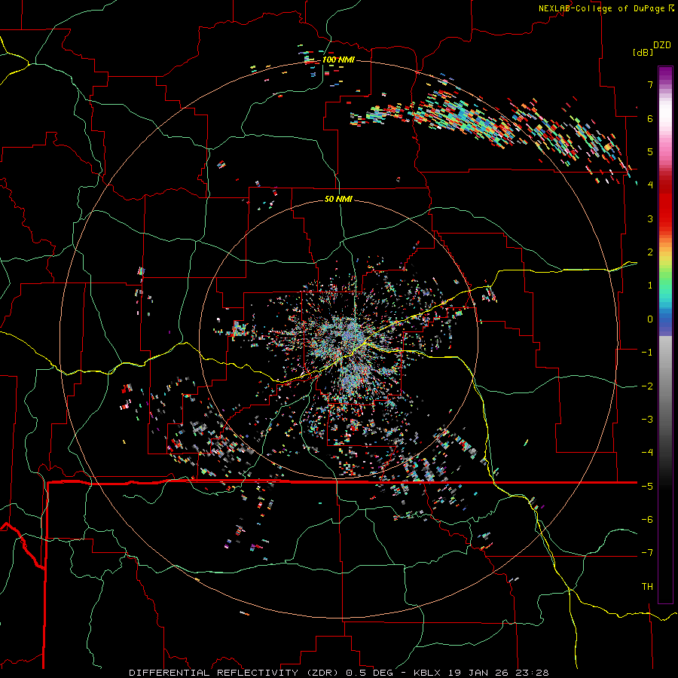Click the -2 tick on color scale
Screen dimensions: 678x678
(647, 386)
